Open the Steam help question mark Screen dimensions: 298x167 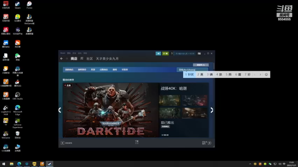[x=172, y=53]
